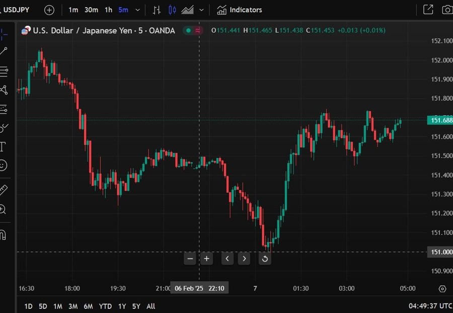Select the Candles chart style icon
The image size is (453, 313).
(x=172, y=10)
